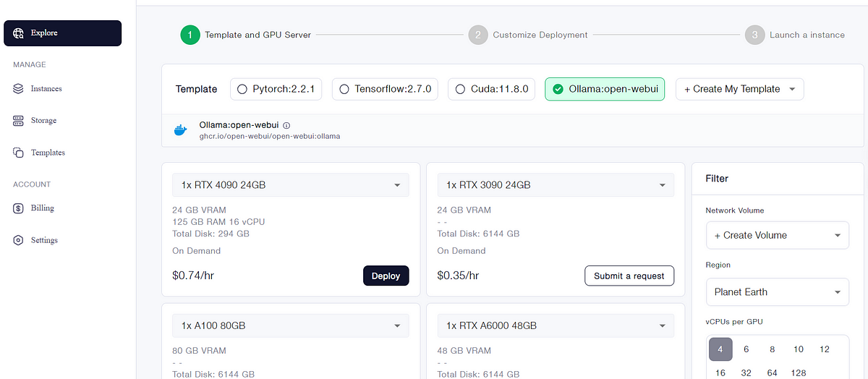
Task: Select the Cuda:11.8.0 template radio
Action: pyautogui.click(x=460, y=89)
